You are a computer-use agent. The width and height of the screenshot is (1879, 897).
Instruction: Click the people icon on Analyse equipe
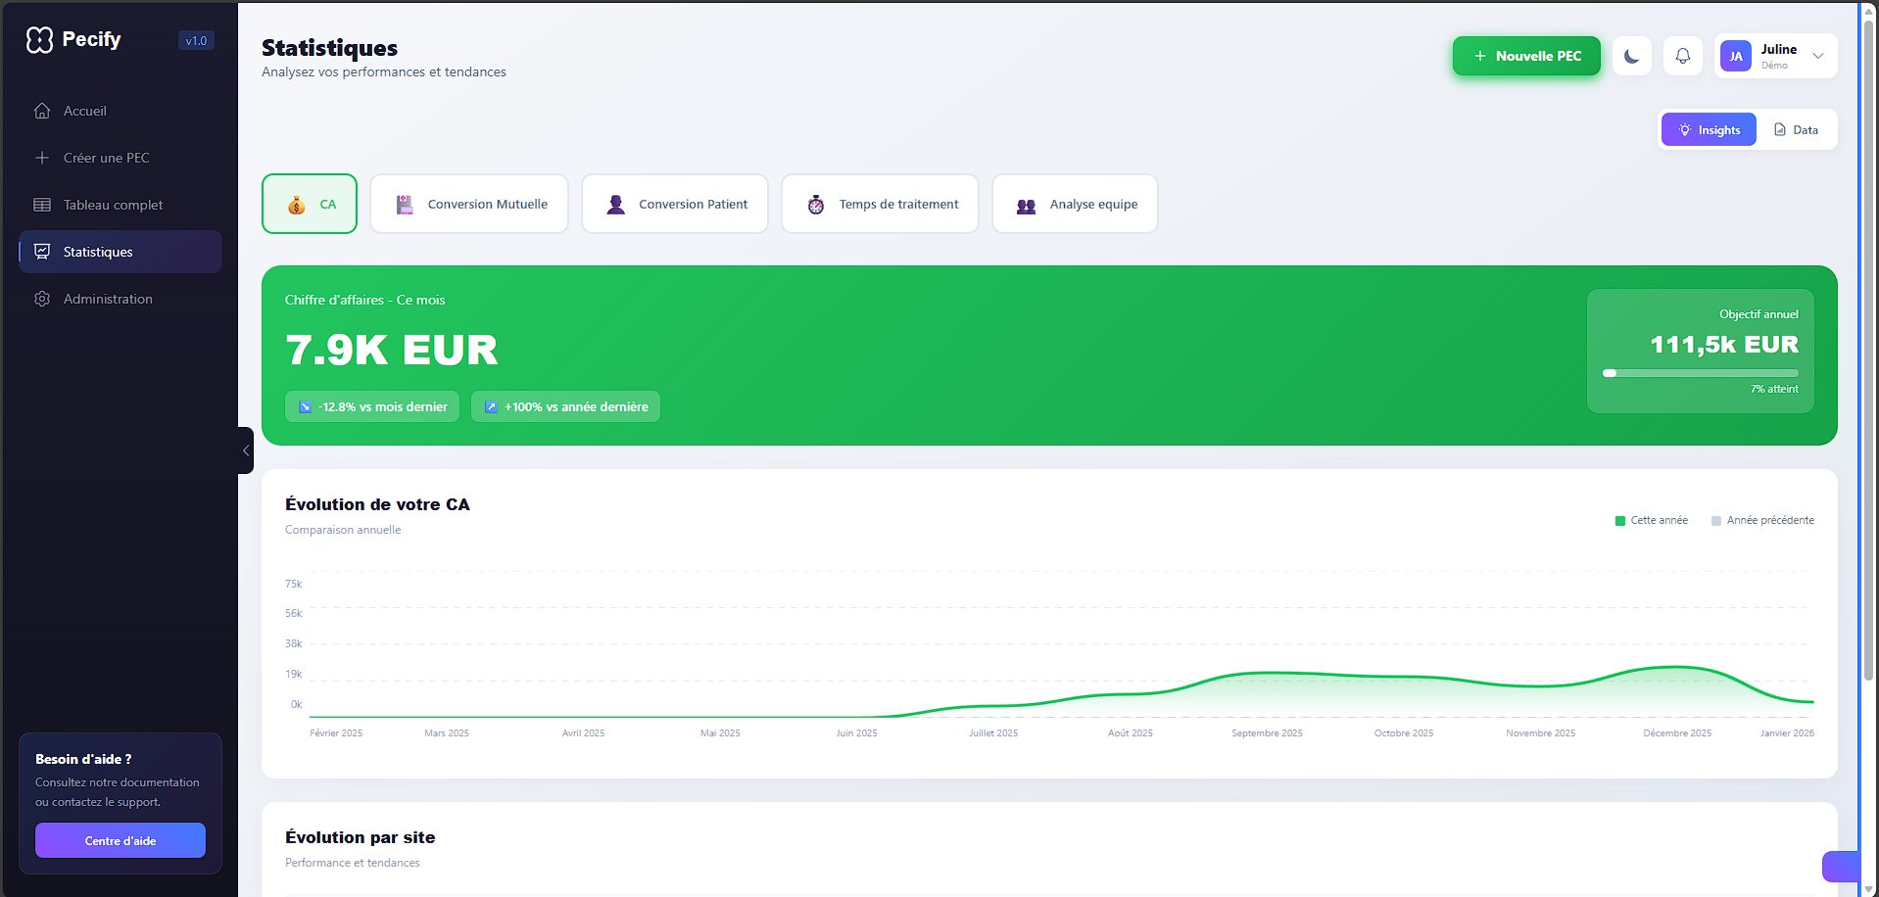[x=1025, y=204]
